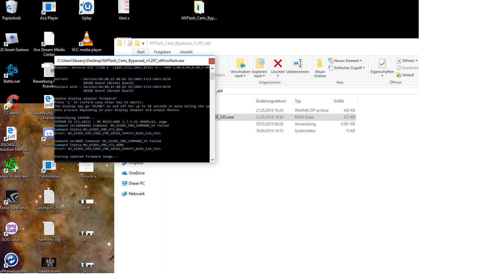
Task: Click the console scrollbar up arrow
Action: (212, 68)
